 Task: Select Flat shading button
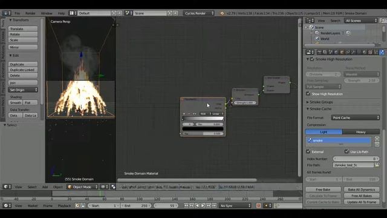tap(30, 102)
